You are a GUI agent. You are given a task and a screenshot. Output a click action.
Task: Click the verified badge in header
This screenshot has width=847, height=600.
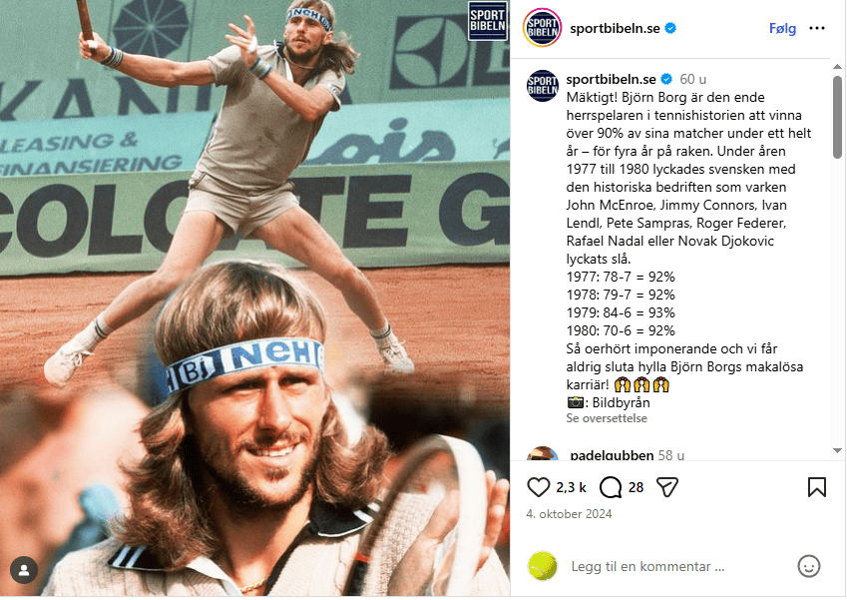coord(670,28)
